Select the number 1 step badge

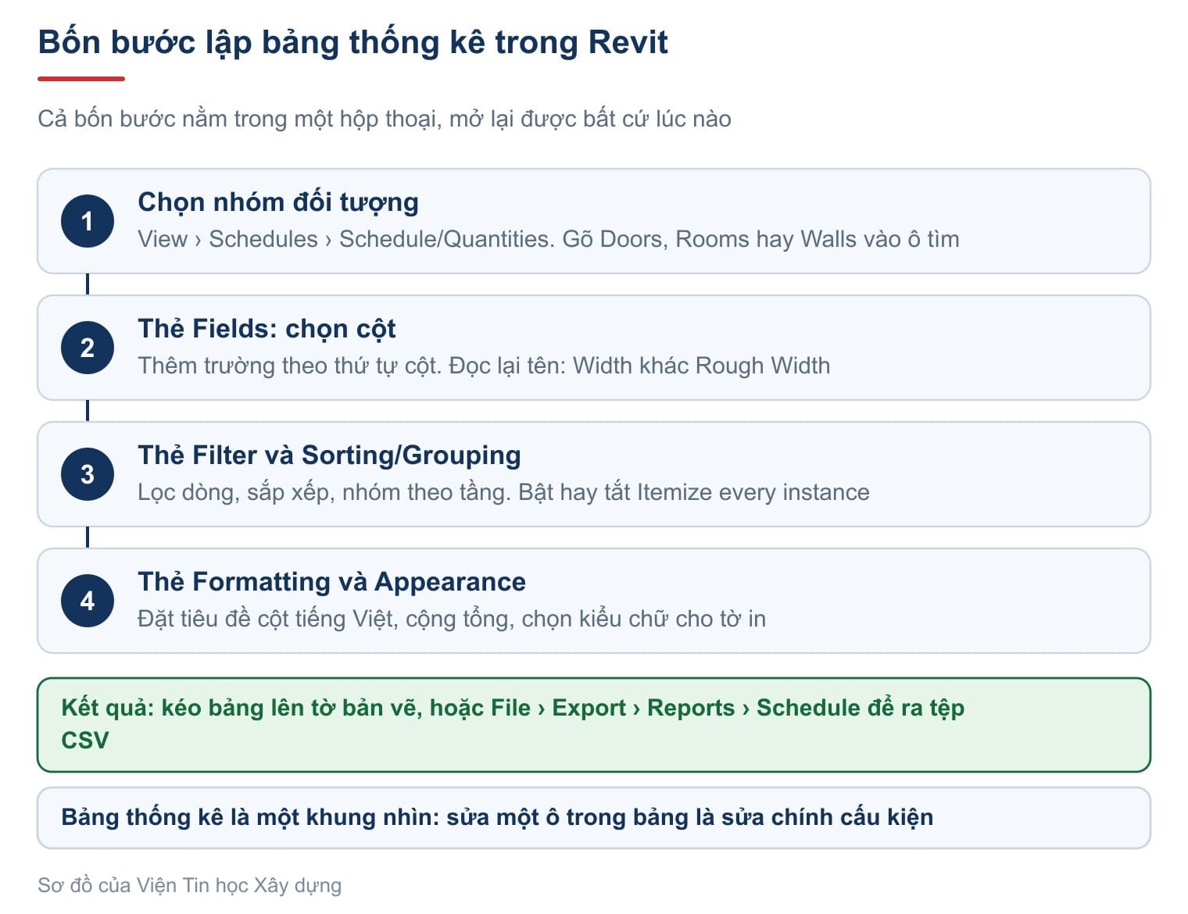88,221
